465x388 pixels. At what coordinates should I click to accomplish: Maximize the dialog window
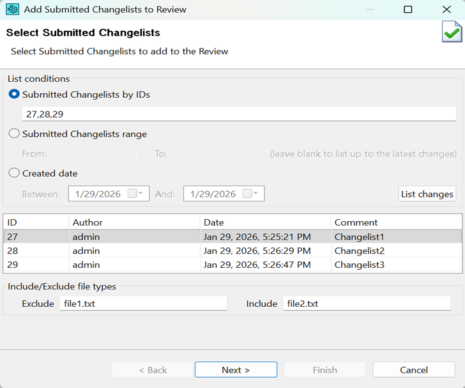click(408, 10)
